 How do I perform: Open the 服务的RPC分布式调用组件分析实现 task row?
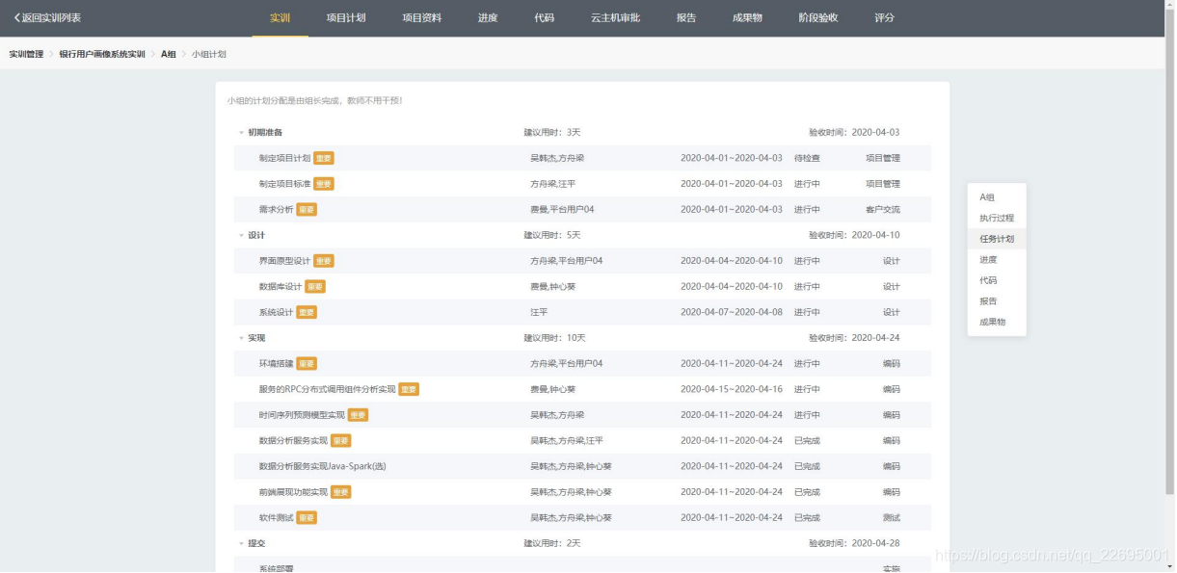327,389
